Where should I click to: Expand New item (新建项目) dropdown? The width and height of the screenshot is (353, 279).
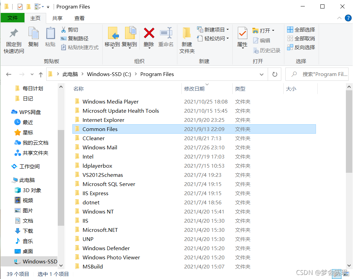pos(228,30)
